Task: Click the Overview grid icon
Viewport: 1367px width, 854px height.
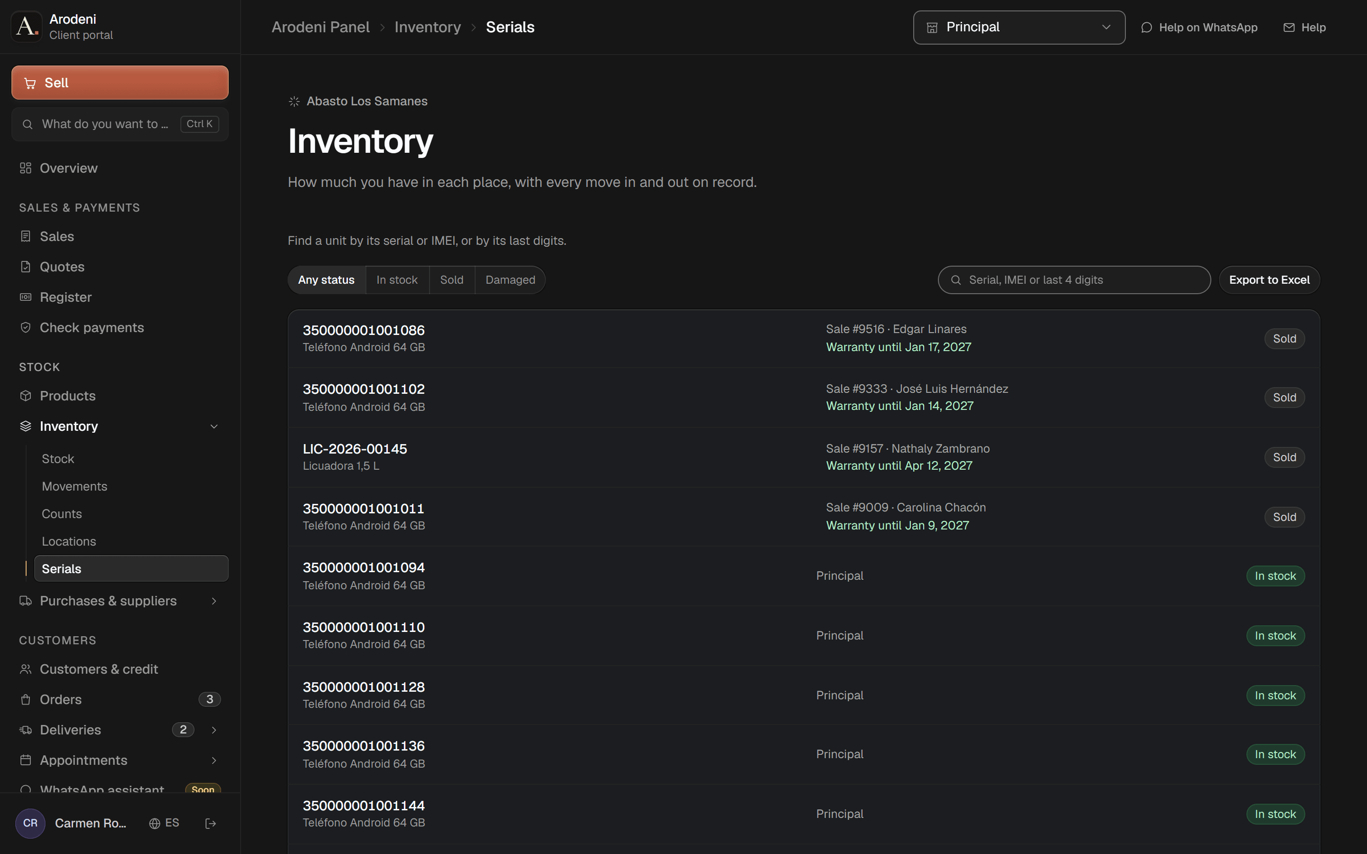Action: coord(26,168)
